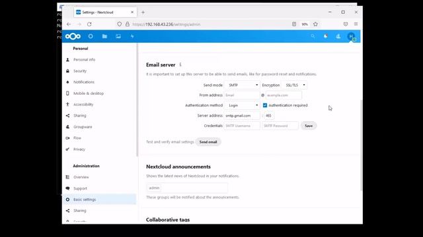Open Administration Overview
This screenshot has width=423, height=237.
tap(81, 177)
